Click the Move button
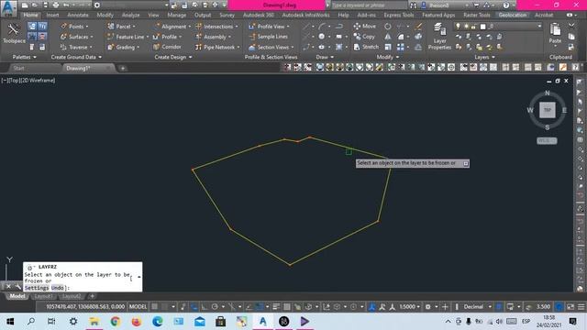587x330 pixels. click(365, 27)
